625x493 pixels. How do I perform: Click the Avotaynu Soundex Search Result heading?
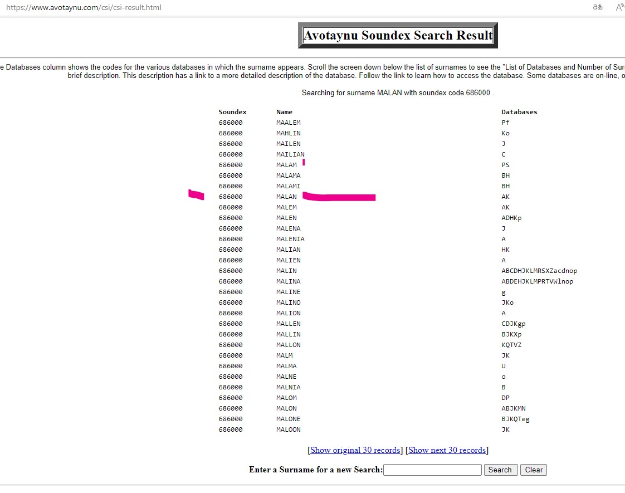click(x=398, y=36)
